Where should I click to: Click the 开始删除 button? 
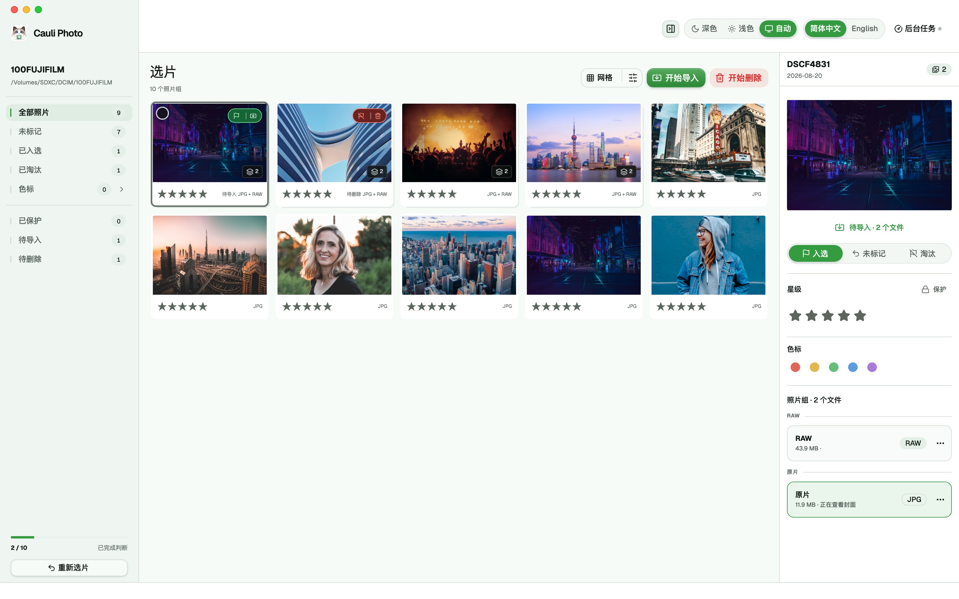739,78
